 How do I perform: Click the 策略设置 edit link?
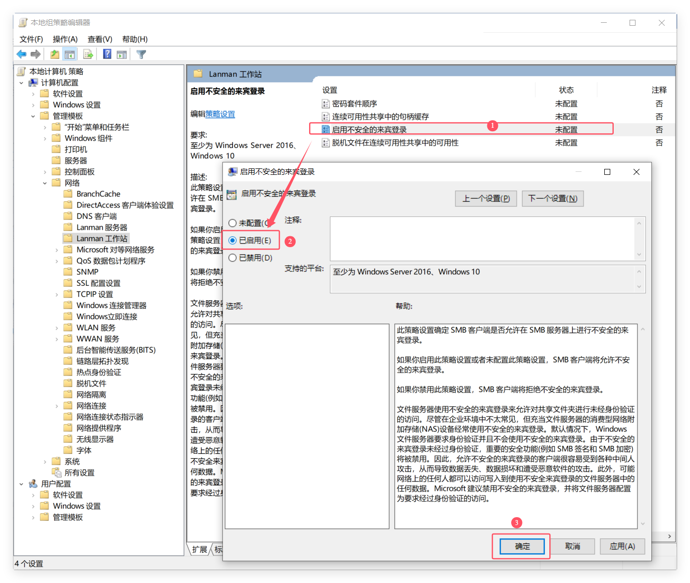220,114
